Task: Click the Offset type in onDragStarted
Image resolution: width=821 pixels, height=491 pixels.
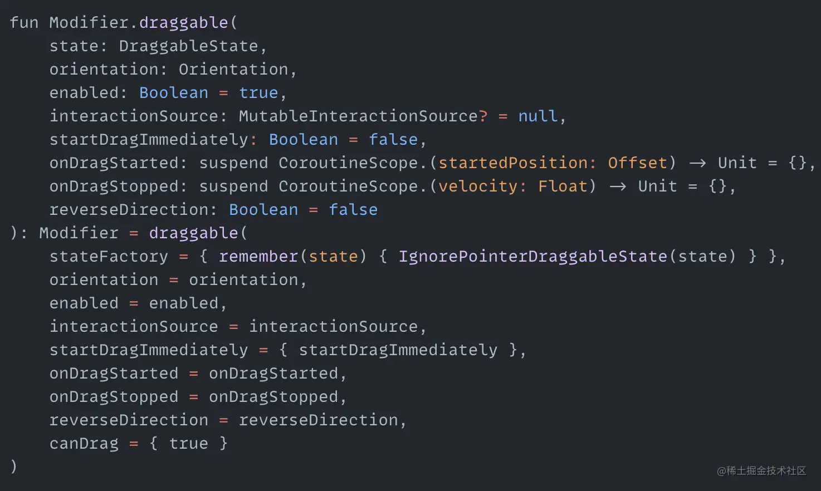Action: point(638,163)
